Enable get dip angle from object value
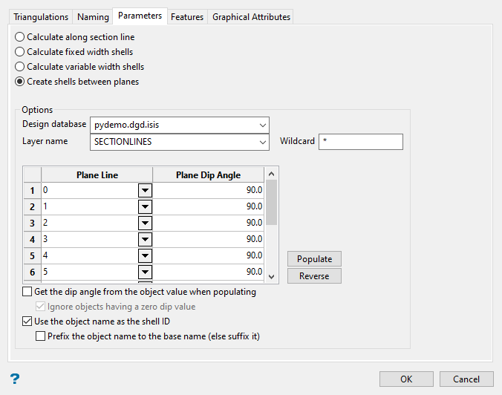 (28, 292)
